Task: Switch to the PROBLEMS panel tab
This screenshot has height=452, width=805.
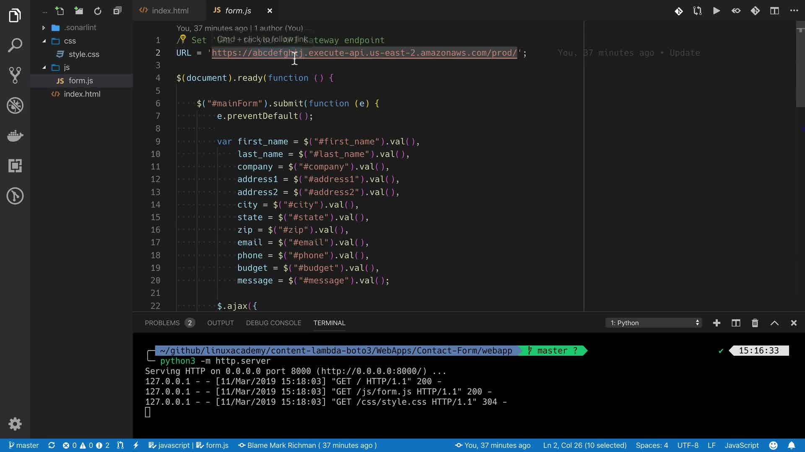Action: (162, 323)
